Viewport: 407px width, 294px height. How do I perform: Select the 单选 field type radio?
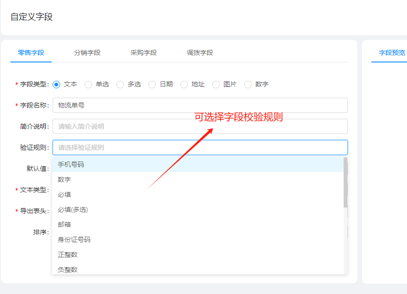[88, 85]
